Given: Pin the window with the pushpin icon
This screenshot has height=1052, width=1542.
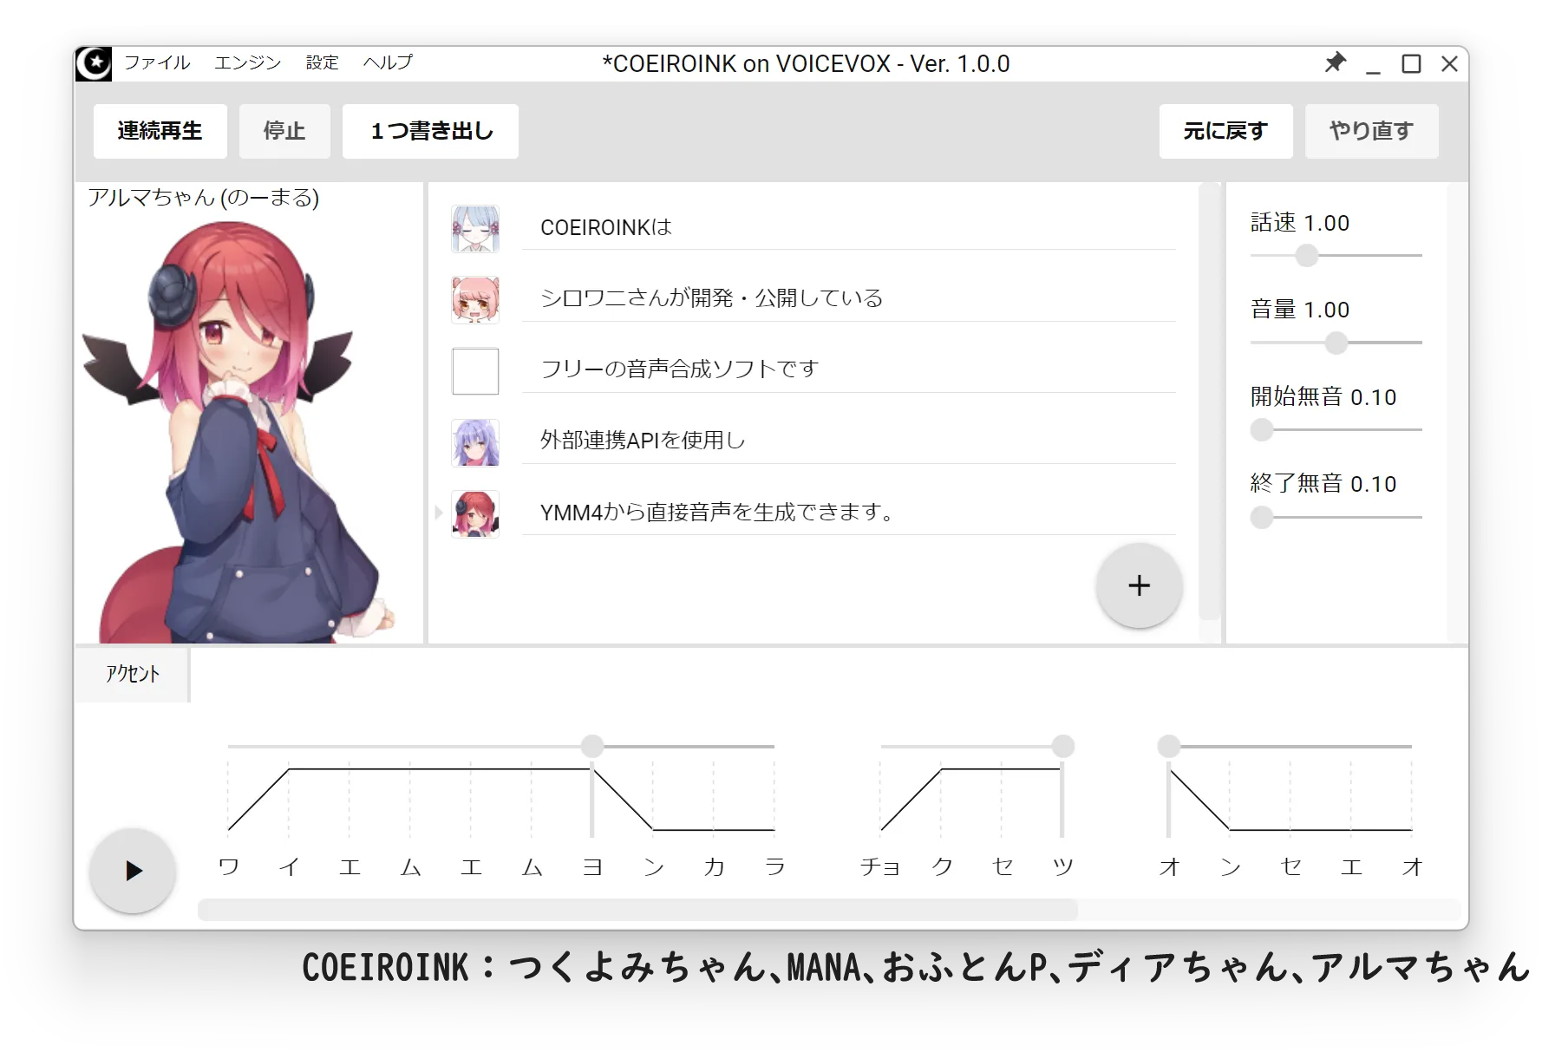Looking at the screenshot, I should pos(1335,62).
